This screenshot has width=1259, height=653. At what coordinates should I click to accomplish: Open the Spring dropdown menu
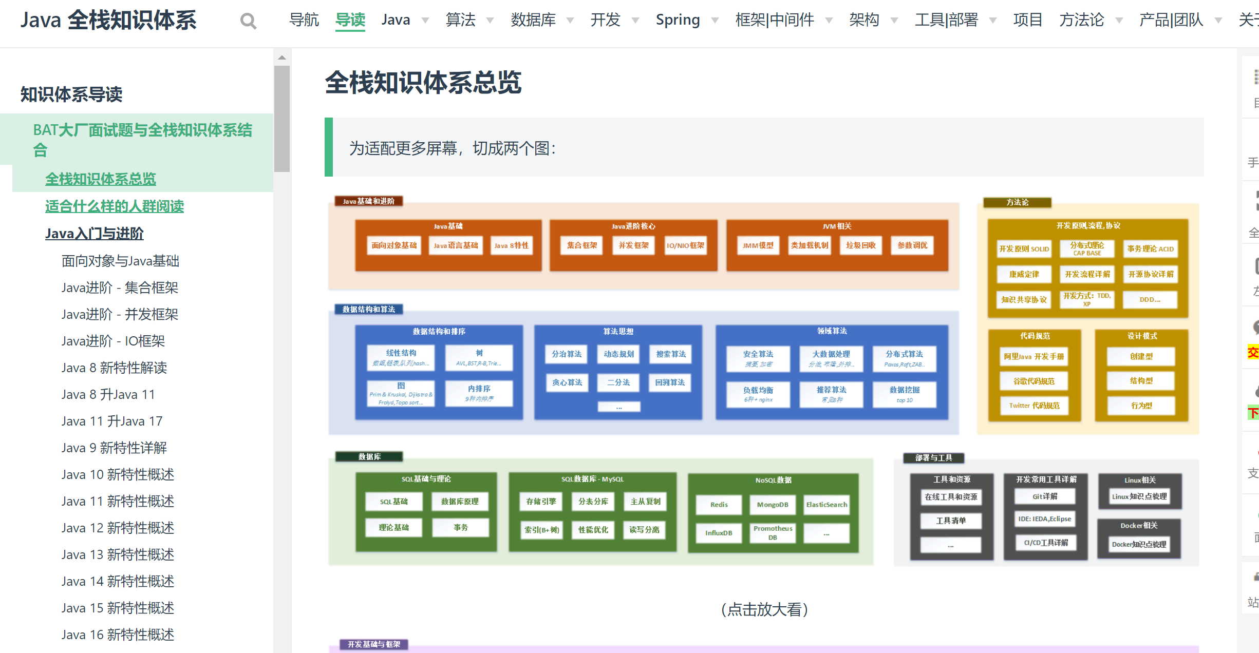point(687,20)
